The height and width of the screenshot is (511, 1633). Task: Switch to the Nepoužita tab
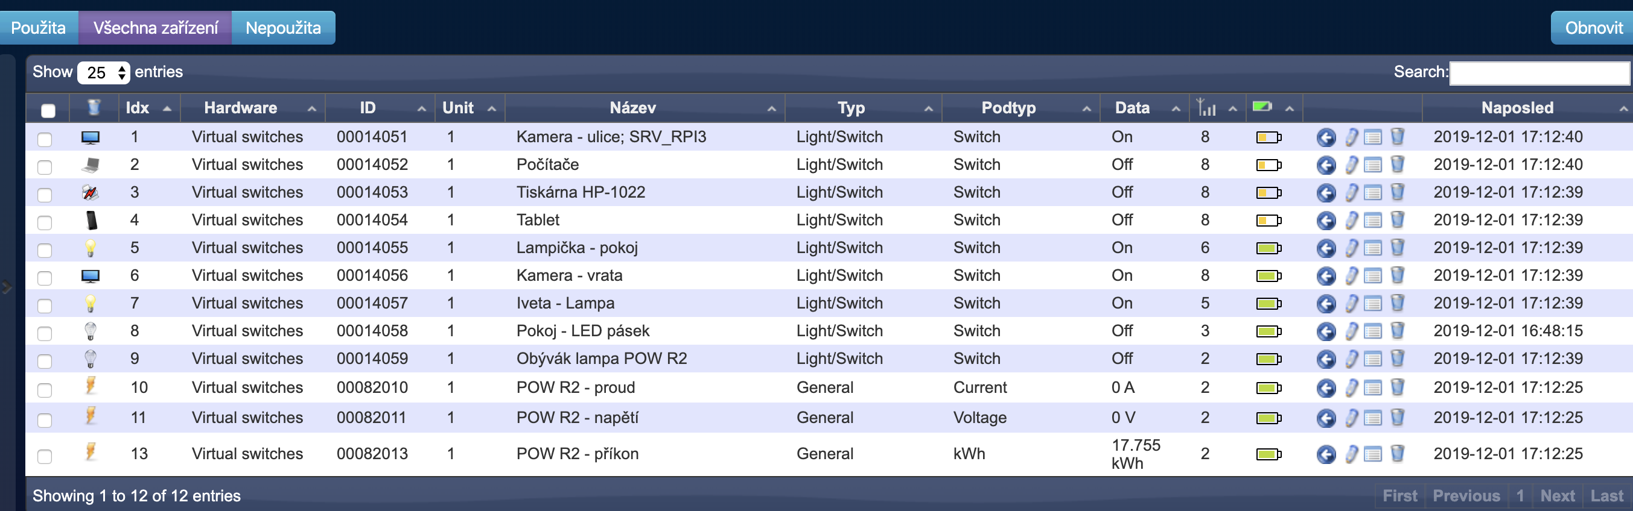click(283, 28)
